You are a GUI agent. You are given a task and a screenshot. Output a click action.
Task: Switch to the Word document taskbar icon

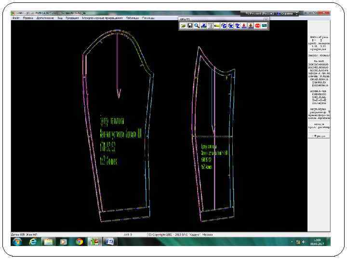pyautogui.click(x=109, y=242)
